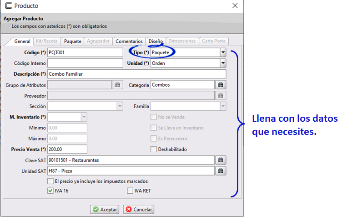The height and width of the screenshot is (217, 347).
Task: Switch to the Dimensiones tab
Action: 182,41
